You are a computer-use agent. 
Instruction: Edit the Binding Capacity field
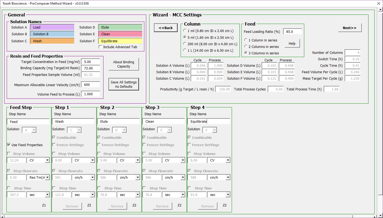pos(90,68)
